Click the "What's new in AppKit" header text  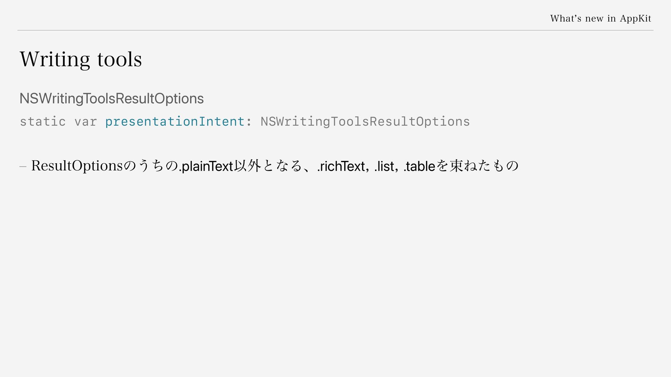click(x=600, y=18)
